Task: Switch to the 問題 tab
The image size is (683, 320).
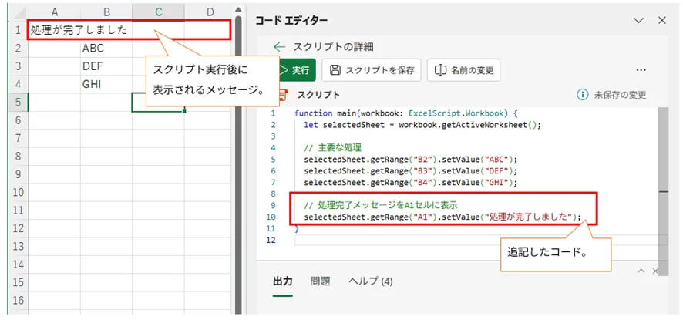Action: (x=320, y=281)
